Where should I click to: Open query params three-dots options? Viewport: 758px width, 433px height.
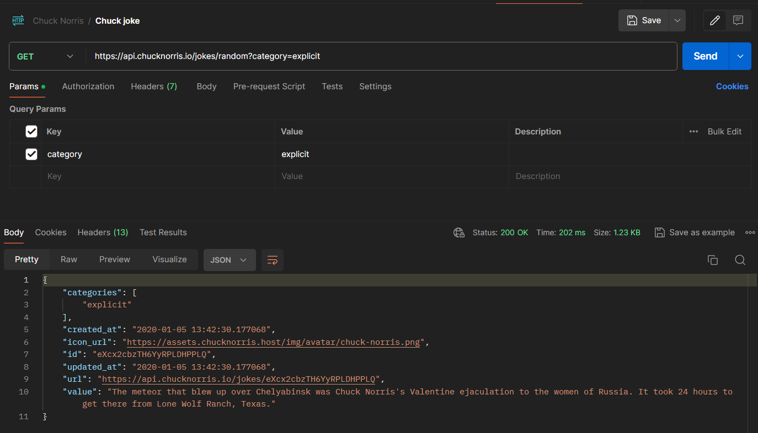tap(693, 132)
